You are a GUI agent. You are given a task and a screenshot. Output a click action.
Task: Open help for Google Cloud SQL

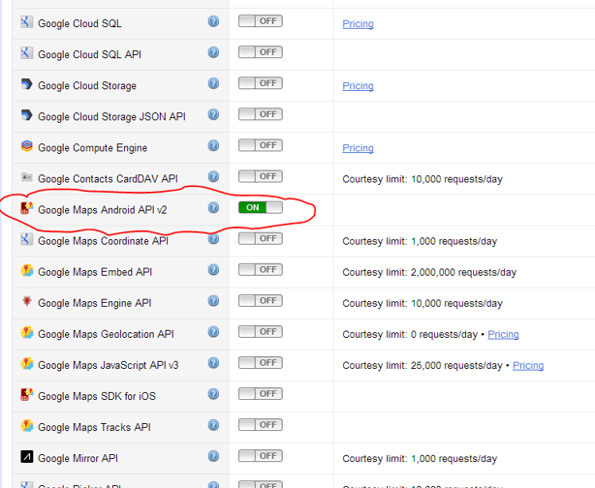pos(213,21)
